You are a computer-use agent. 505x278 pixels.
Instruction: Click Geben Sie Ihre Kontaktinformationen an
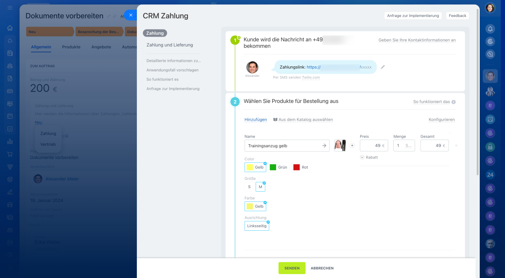pyautogui.click(x=417, y=40)
